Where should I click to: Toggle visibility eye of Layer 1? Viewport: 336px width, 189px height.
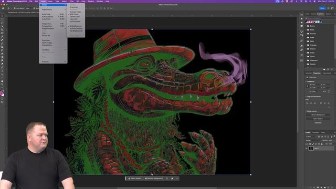tap(307, 148)
